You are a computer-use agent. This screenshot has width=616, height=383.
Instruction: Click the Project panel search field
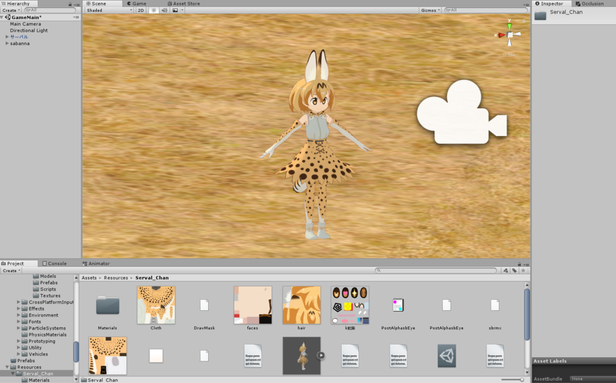pos(436,270)
